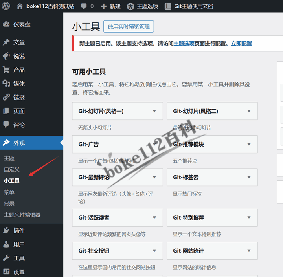Open the 自定义 submenu item
Screen dimensions: 283x277
pos(12,169)
